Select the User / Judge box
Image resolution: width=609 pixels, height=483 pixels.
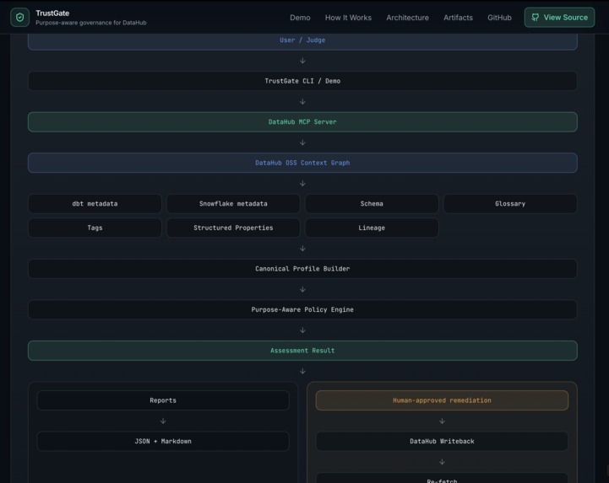(x=302, y=41)
